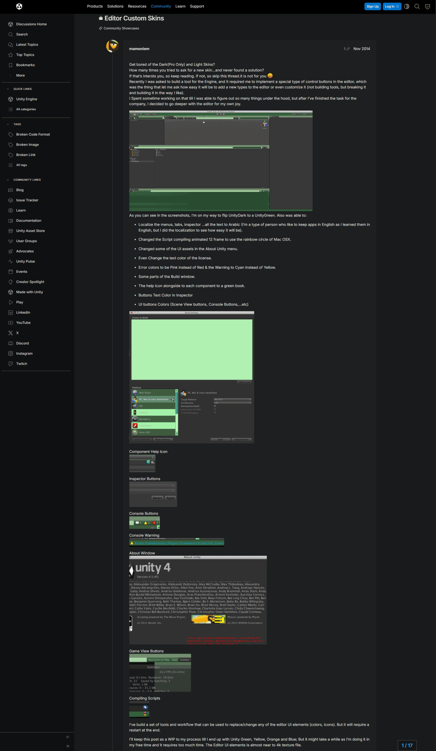Click the Issue Tracker icon
This screenshot has width=436, height=751.
[x=11, y=200]
